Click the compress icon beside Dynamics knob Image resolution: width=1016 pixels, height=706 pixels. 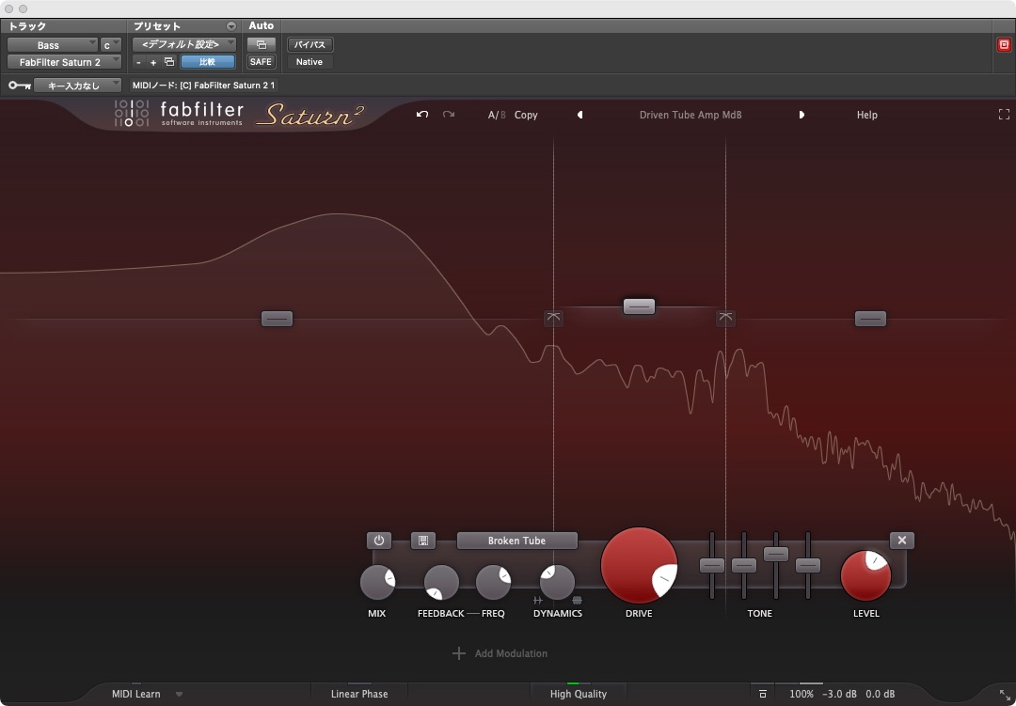(577, 601)
